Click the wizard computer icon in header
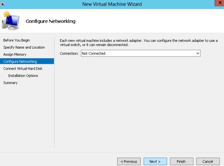 10,21
